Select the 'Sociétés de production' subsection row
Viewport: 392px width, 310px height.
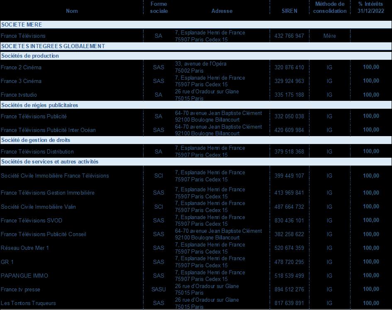coord(196,56)
